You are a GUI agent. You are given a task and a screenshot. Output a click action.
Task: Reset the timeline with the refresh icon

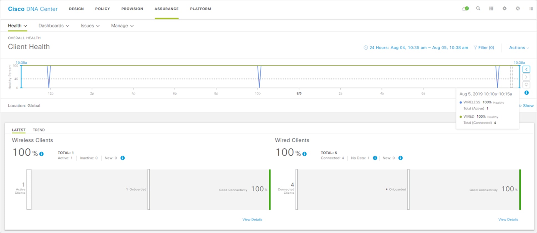[x=526, y=85]
